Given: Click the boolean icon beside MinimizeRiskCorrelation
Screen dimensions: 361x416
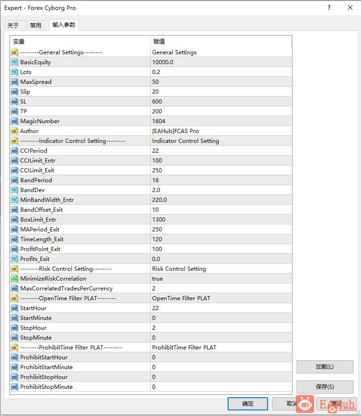Looking at the screenshot, I should pos(15,279).
